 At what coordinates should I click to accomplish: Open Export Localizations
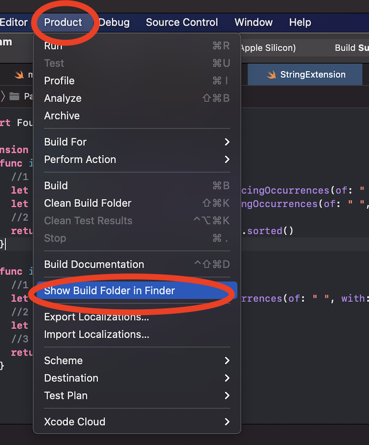point(97,317)
